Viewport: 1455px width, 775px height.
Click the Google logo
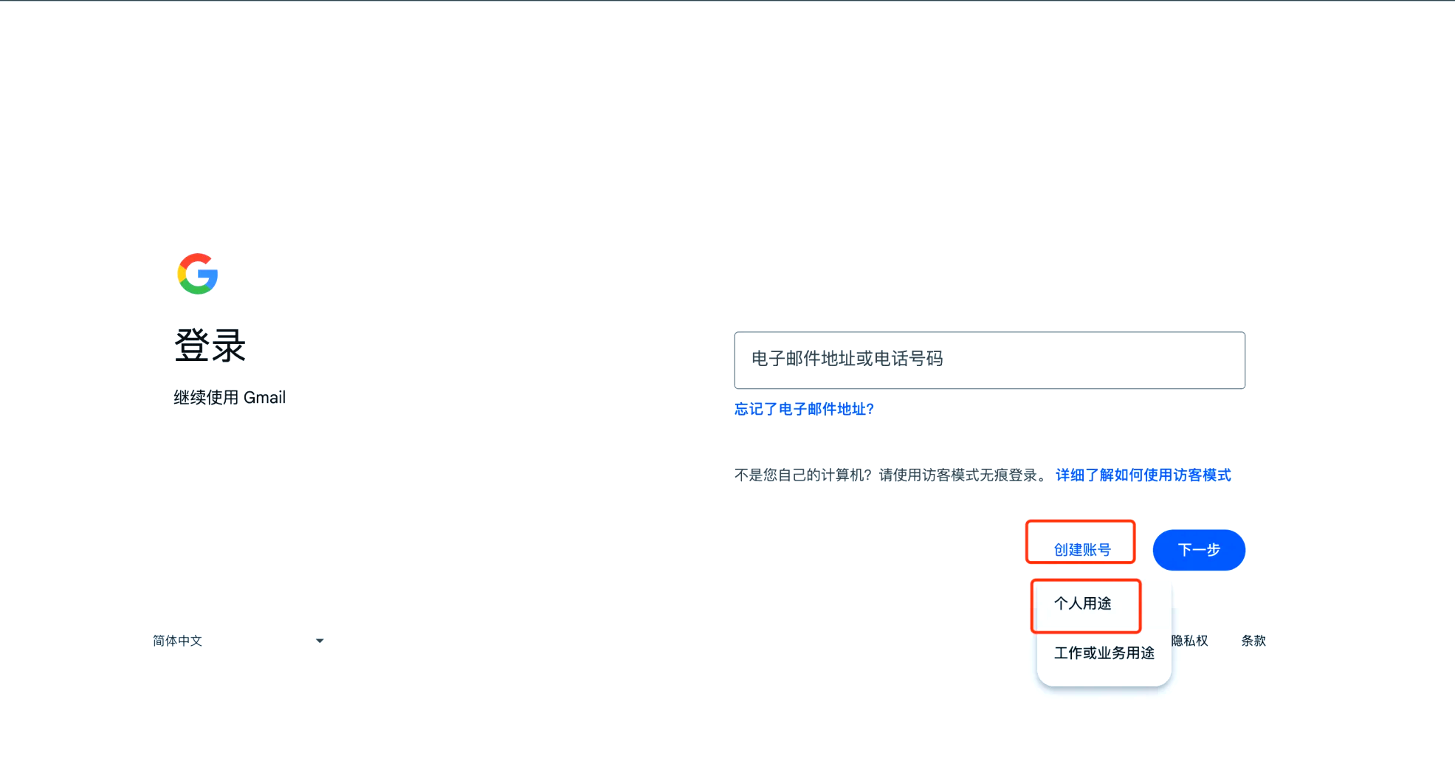pyautogui.click(x=198, y=274)
